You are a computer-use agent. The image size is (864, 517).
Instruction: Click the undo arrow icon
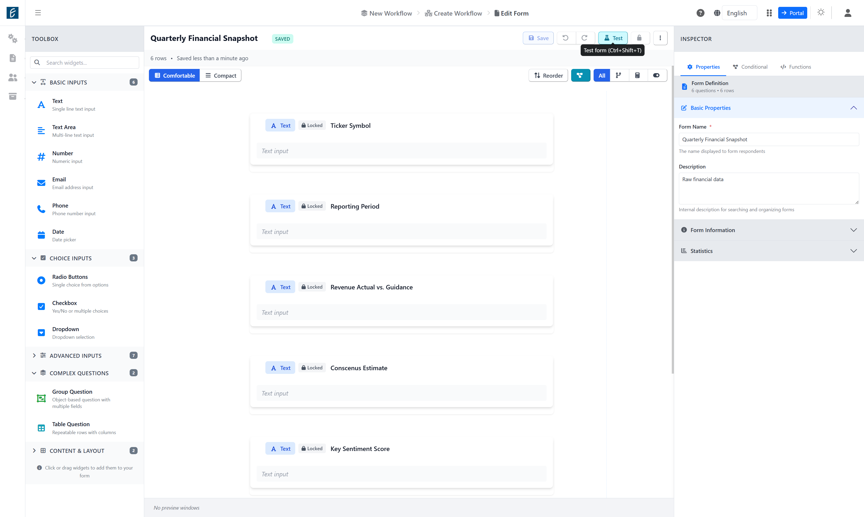point(565,38)
